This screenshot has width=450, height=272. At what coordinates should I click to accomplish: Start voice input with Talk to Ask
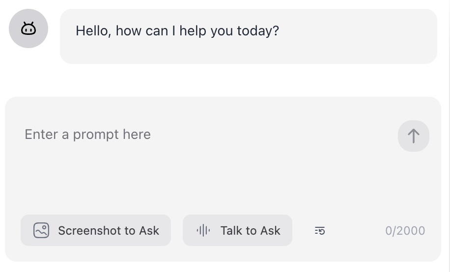(237, 230)
